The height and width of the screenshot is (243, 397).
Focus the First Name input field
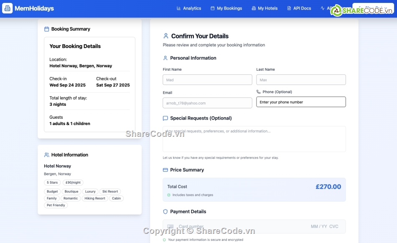207,80
